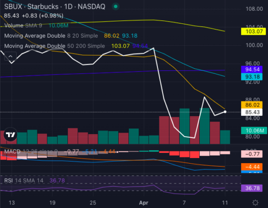This screenshot has height=208, width=268.
Task: Click the 85.43 +0.83 (+0.98%) price readout
Action: [x=34, y=16]
